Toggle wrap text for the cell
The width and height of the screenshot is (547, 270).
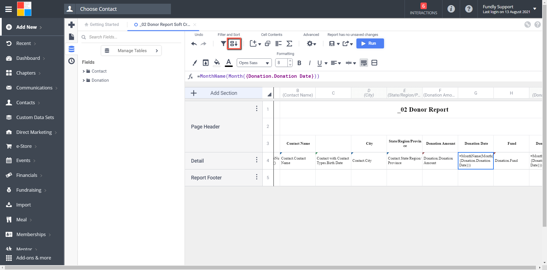364,63
